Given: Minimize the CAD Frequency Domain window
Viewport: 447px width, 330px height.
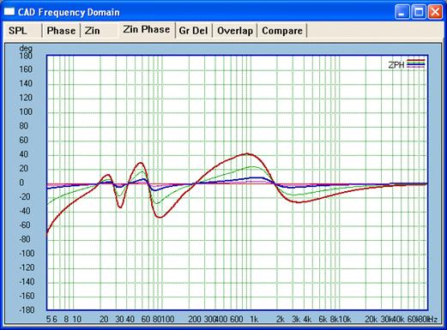Looking at the screenshot, I should tap(402, 12).
